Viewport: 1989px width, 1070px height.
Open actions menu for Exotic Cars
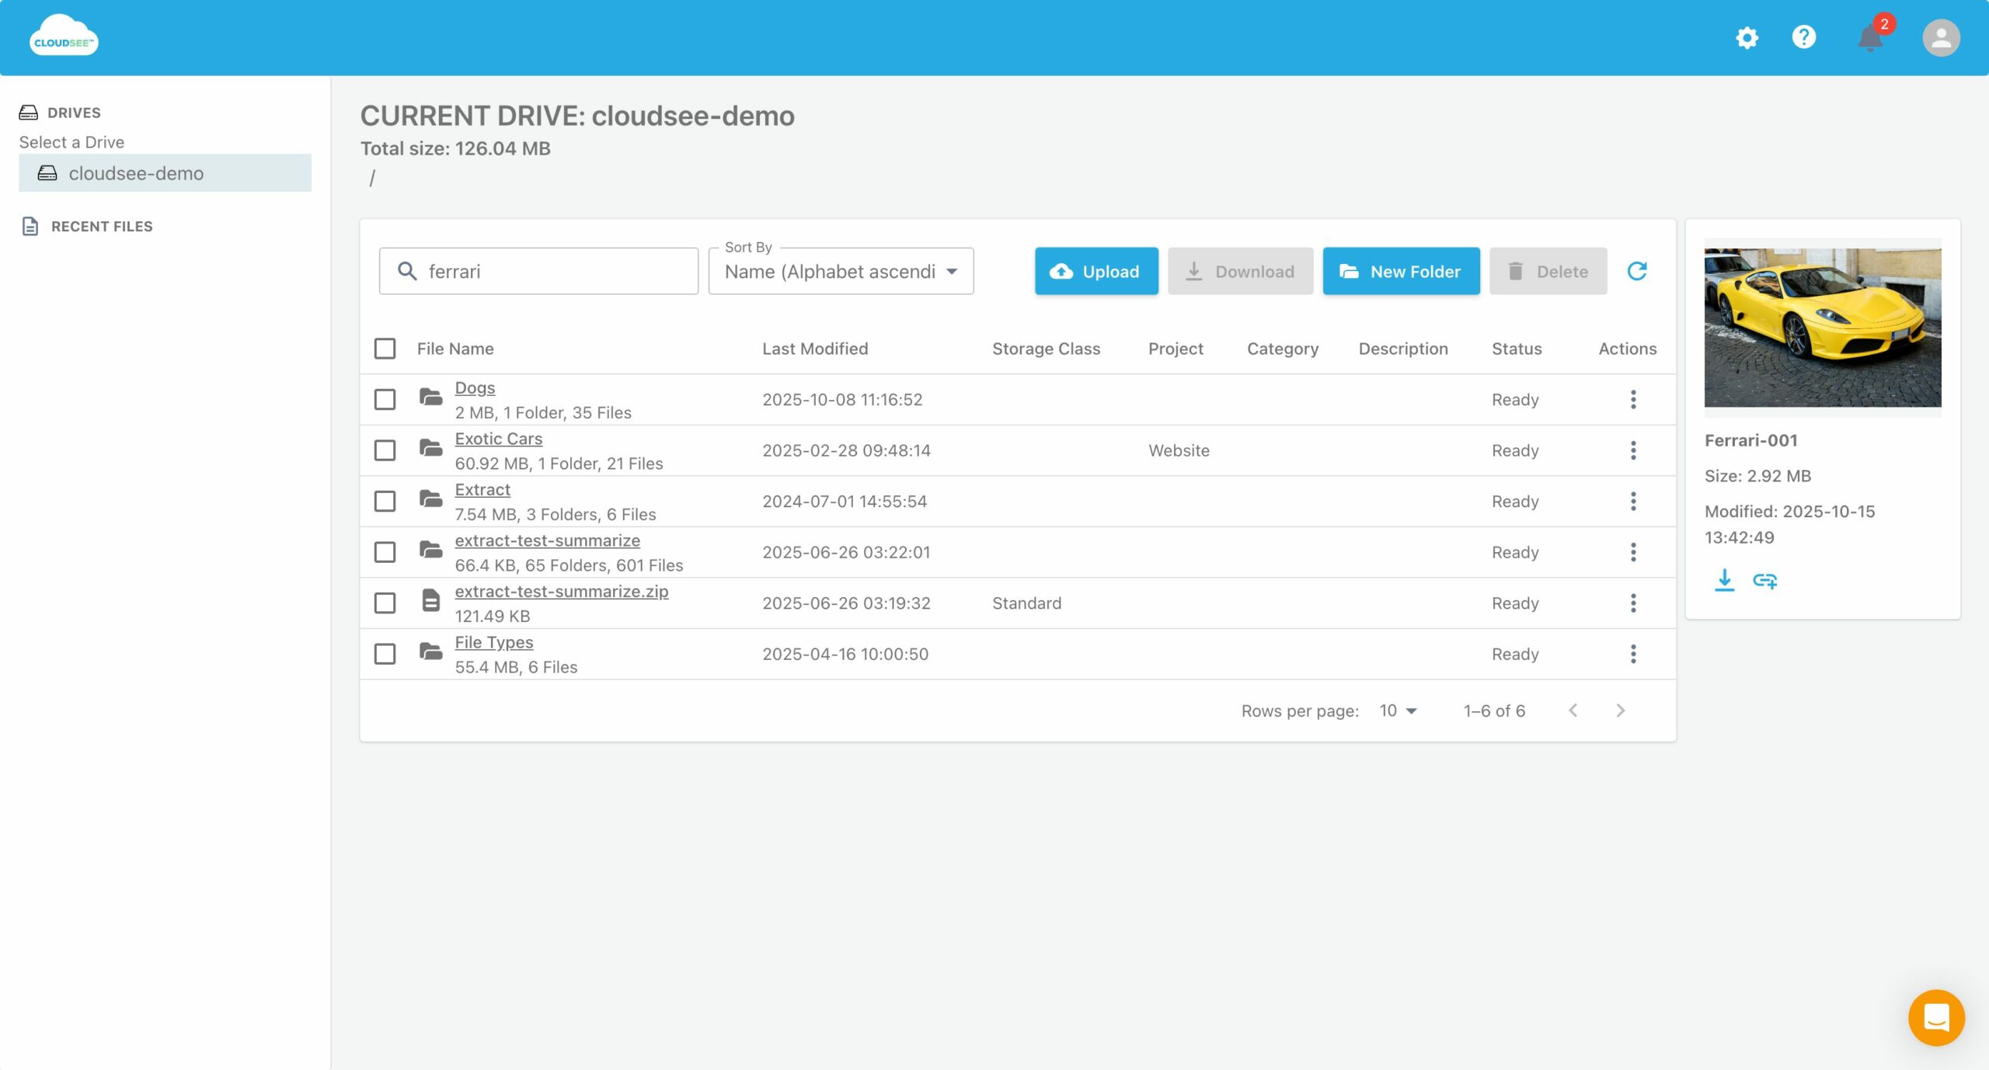pyautogui.click(x=1632, y=450)
